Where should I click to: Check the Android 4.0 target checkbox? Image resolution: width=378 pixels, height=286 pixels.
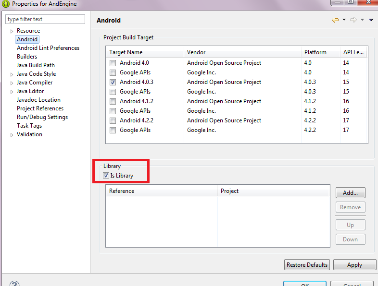(x=113, y=63)
